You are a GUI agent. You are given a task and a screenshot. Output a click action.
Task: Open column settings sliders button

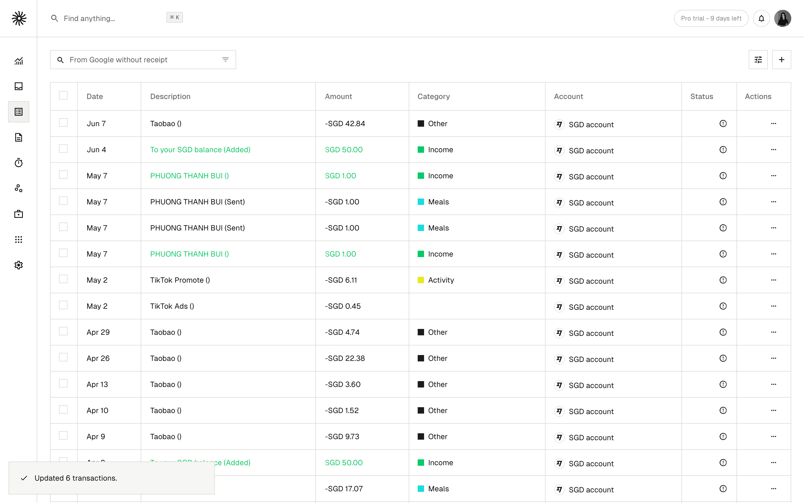pyautogui.click(x=758, y=60)
